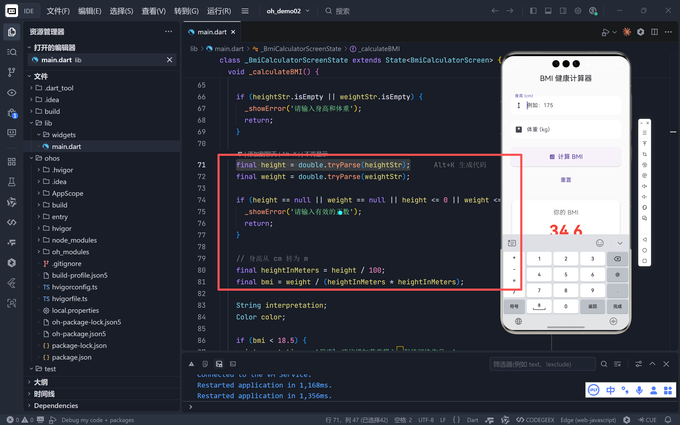Viewport: 680px width, 425px height.
Task: Open the Source Control branch icon
Action: [x=11, y=72]
